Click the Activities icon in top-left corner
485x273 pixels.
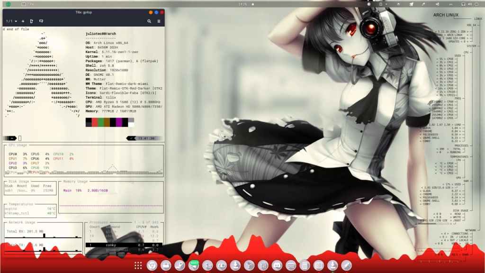coord(8,4)
